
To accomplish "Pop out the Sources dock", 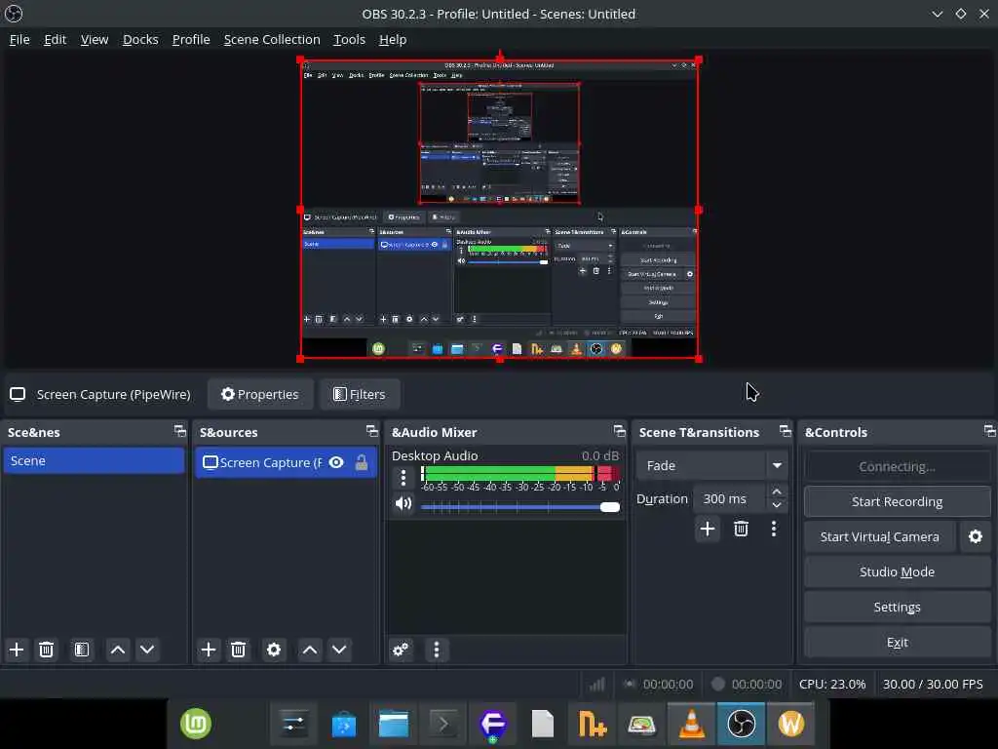I will 371,431.
